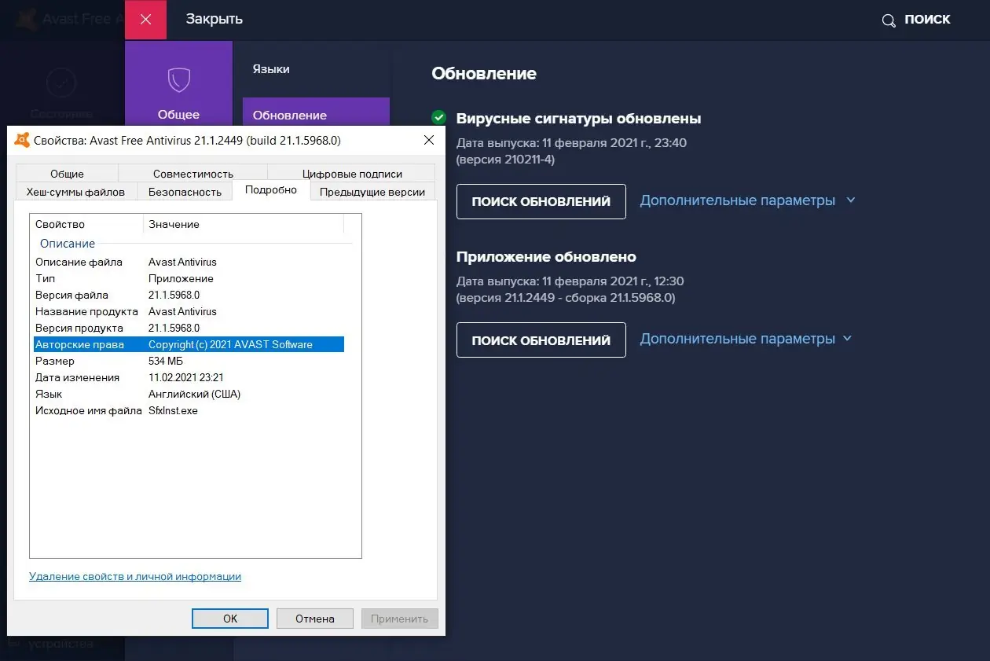Select the Хеш-суммы файлов tab

coord(75,191)
